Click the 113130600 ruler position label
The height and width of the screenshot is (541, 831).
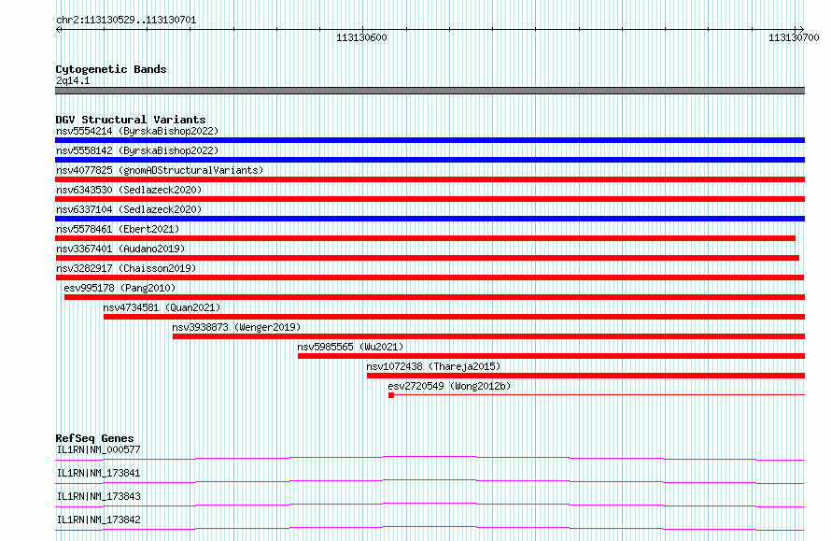[x=362, y=37]
